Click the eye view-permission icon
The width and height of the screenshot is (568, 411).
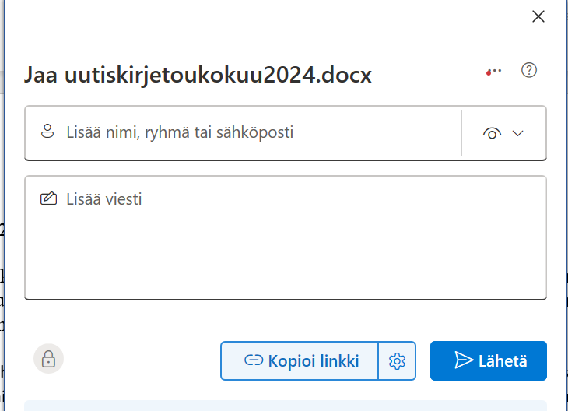coord(492,133)
